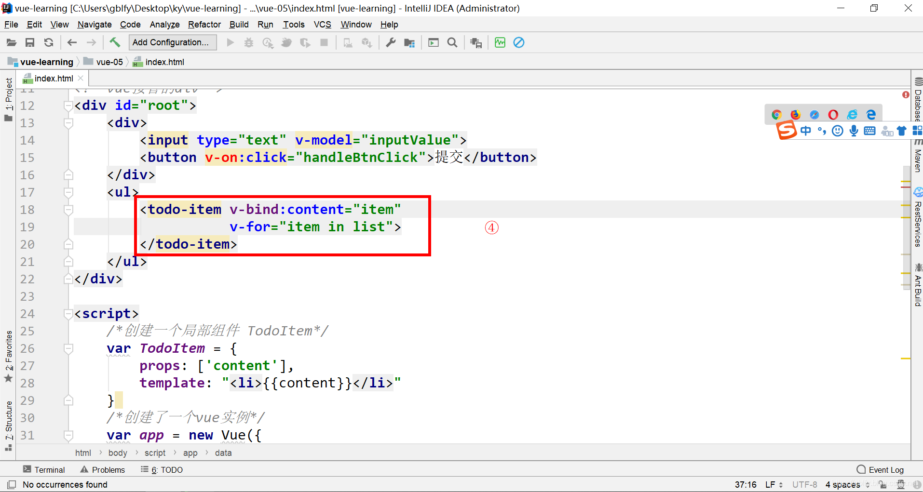This screenshot has height=492, width=923.
Task: Click the Save All toolbar icon
Action: coord(30,42)
